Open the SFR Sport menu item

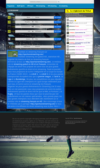[x=30, y=6]
